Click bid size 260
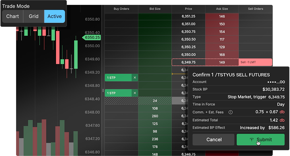Image resolution: width=290 pixels, height=156 pixels. coord(155,116)
